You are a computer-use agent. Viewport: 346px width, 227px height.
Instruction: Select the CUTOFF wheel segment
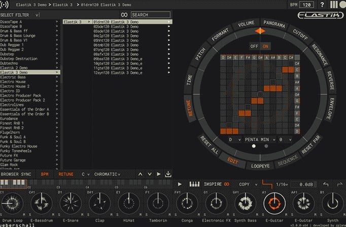(x=300, y=34)
